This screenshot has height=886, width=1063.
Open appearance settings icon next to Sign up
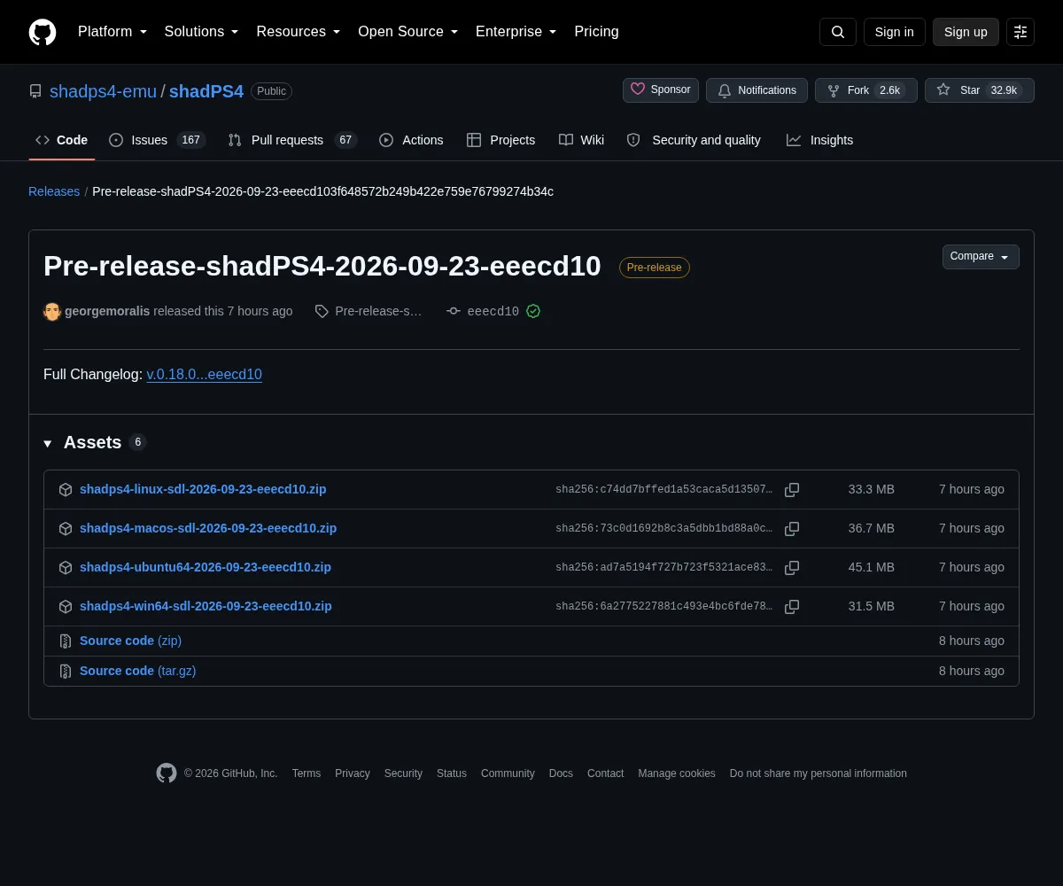[x=1020, y=32]
